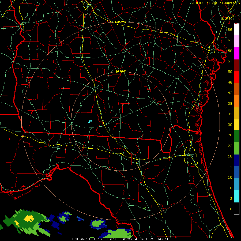Select the yellow legend swatch
This screenshot has height=241, width=241.
pos(236,125)
